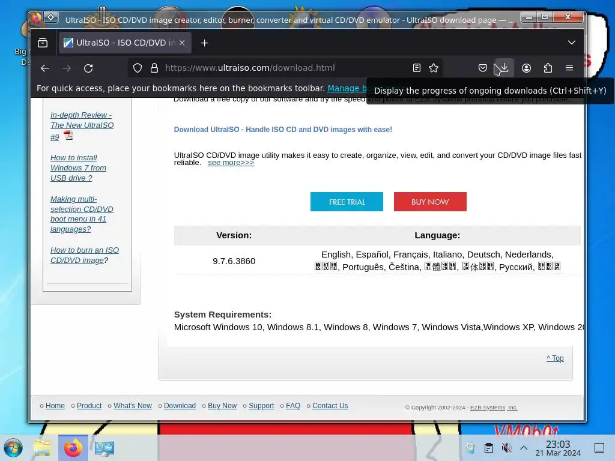Open the Firefox account icon
The image size is (615, 461).
pyautogui.click(x=526, y=68)
